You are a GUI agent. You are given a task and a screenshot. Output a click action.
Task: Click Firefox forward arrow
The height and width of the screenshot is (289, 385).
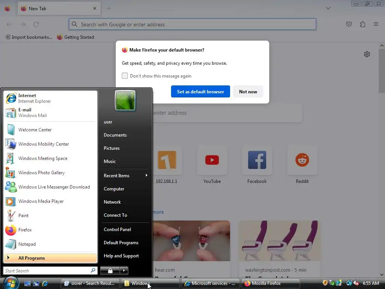(x=23, y=24)
